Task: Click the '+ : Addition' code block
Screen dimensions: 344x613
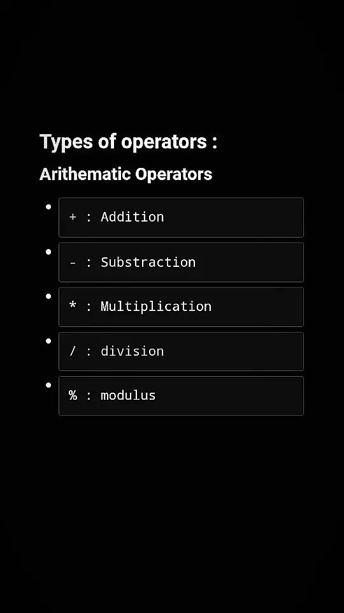Action: (x=181, y=217)
